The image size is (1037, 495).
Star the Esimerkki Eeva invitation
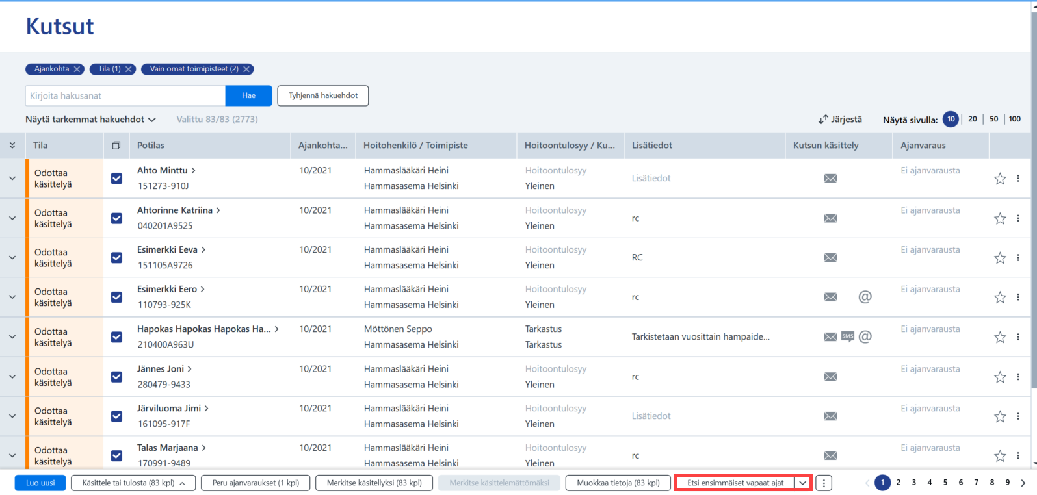coord(1000,258)
